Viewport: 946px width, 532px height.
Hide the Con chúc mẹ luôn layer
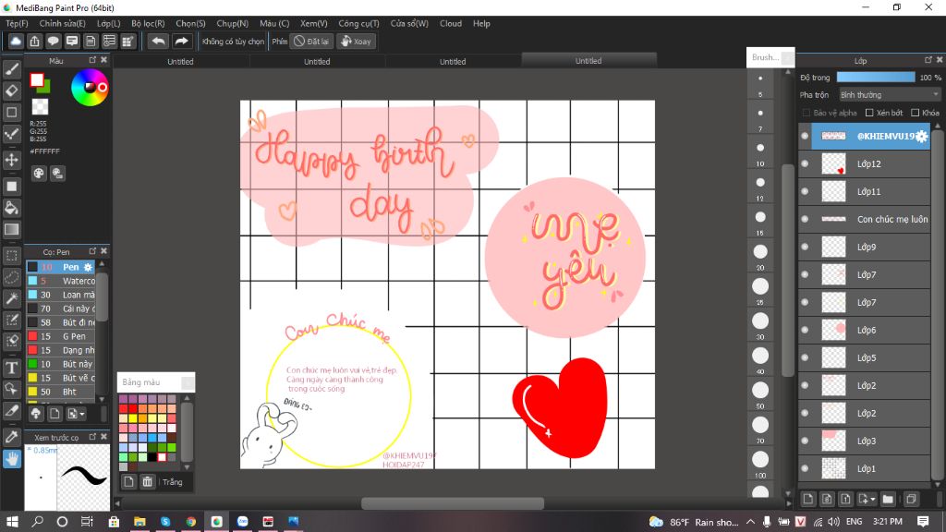(x=805, y=219)
